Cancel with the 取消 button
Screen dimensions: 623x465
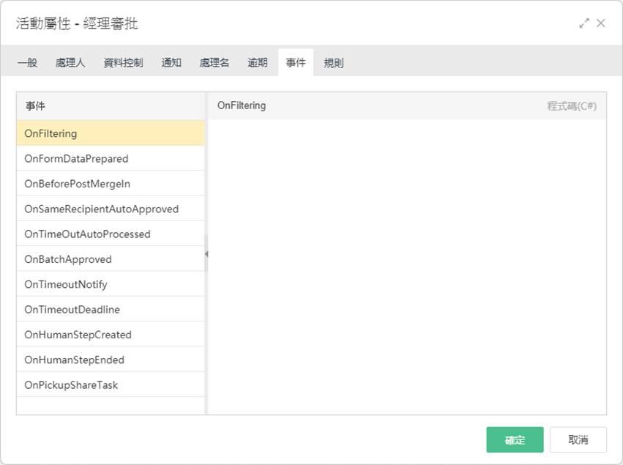coord(578,439)
